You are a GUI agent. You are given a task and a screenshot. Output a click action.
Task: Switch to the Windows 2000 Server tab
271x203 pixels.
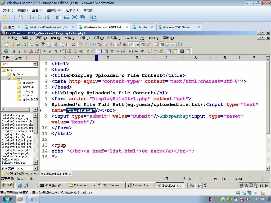click(179, 27)
